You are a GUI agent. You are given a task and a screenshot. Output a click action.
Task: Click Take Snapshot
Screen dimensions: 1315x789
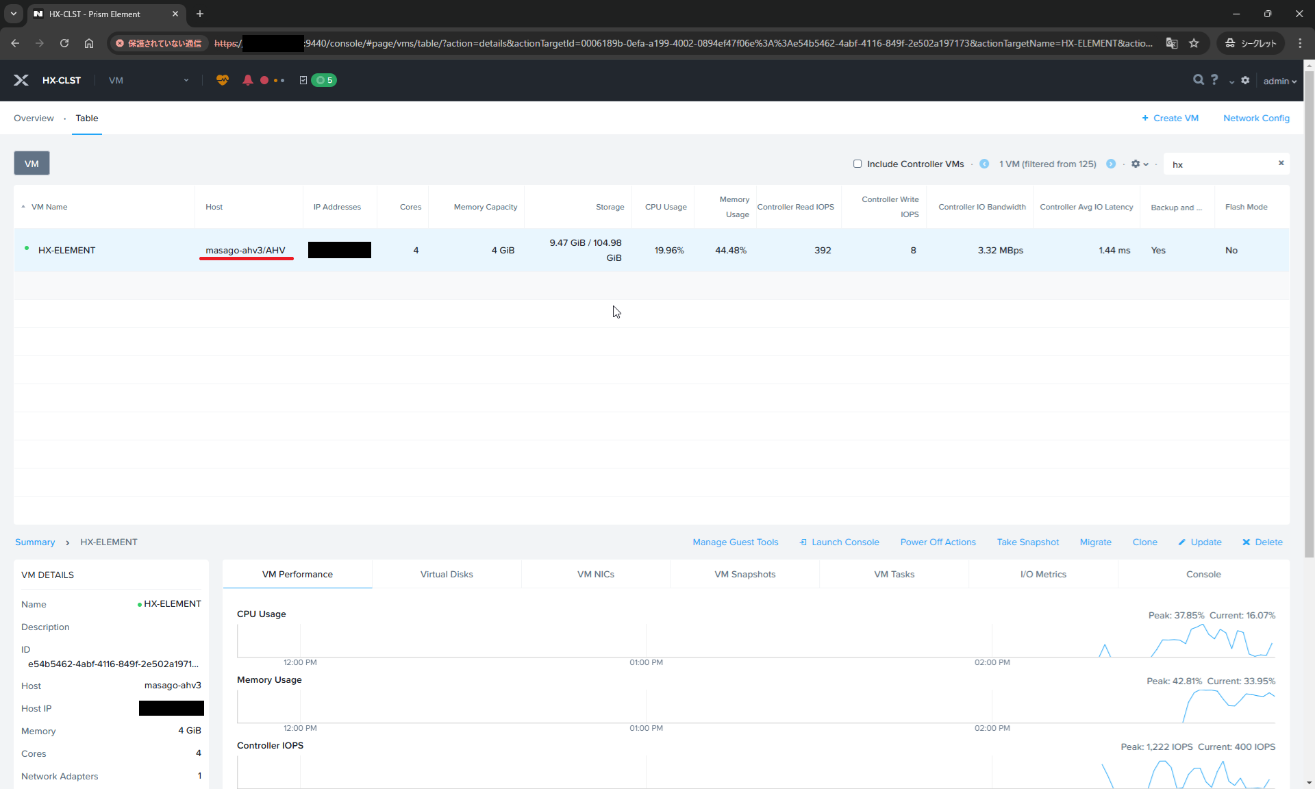point(1027,542)
